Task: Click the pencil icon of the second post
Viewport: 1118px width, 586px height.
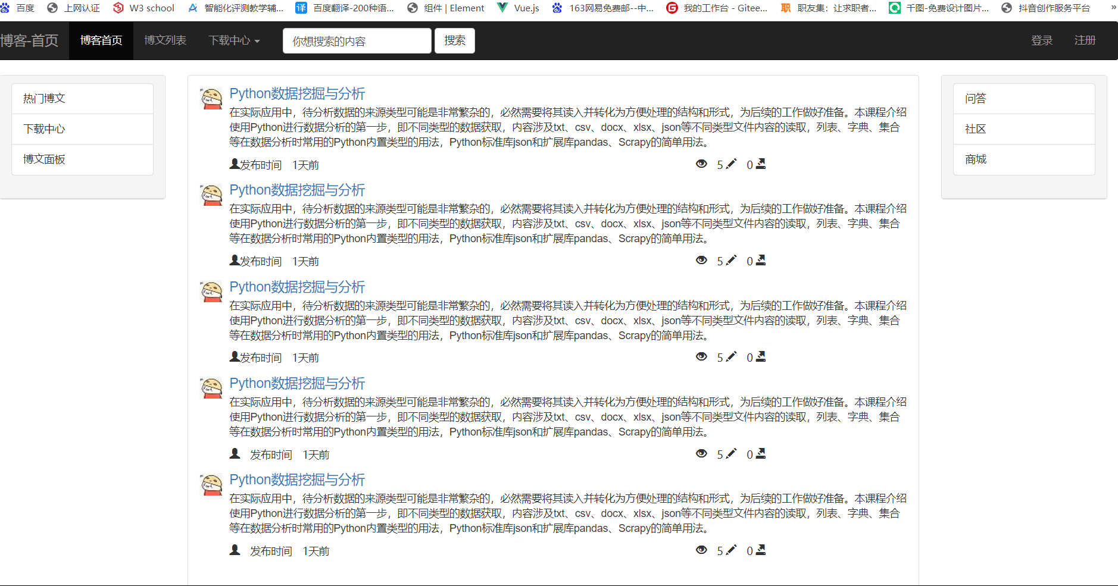Action: tap(731, 259)
